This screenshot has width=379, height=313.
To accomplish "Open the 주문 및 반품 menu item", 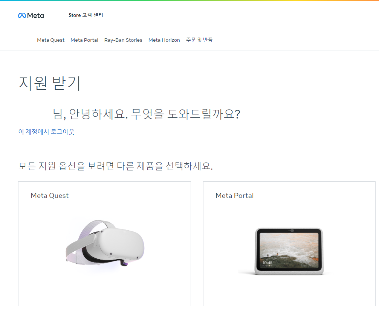I will pyautogui.click(x=199, y=40).
